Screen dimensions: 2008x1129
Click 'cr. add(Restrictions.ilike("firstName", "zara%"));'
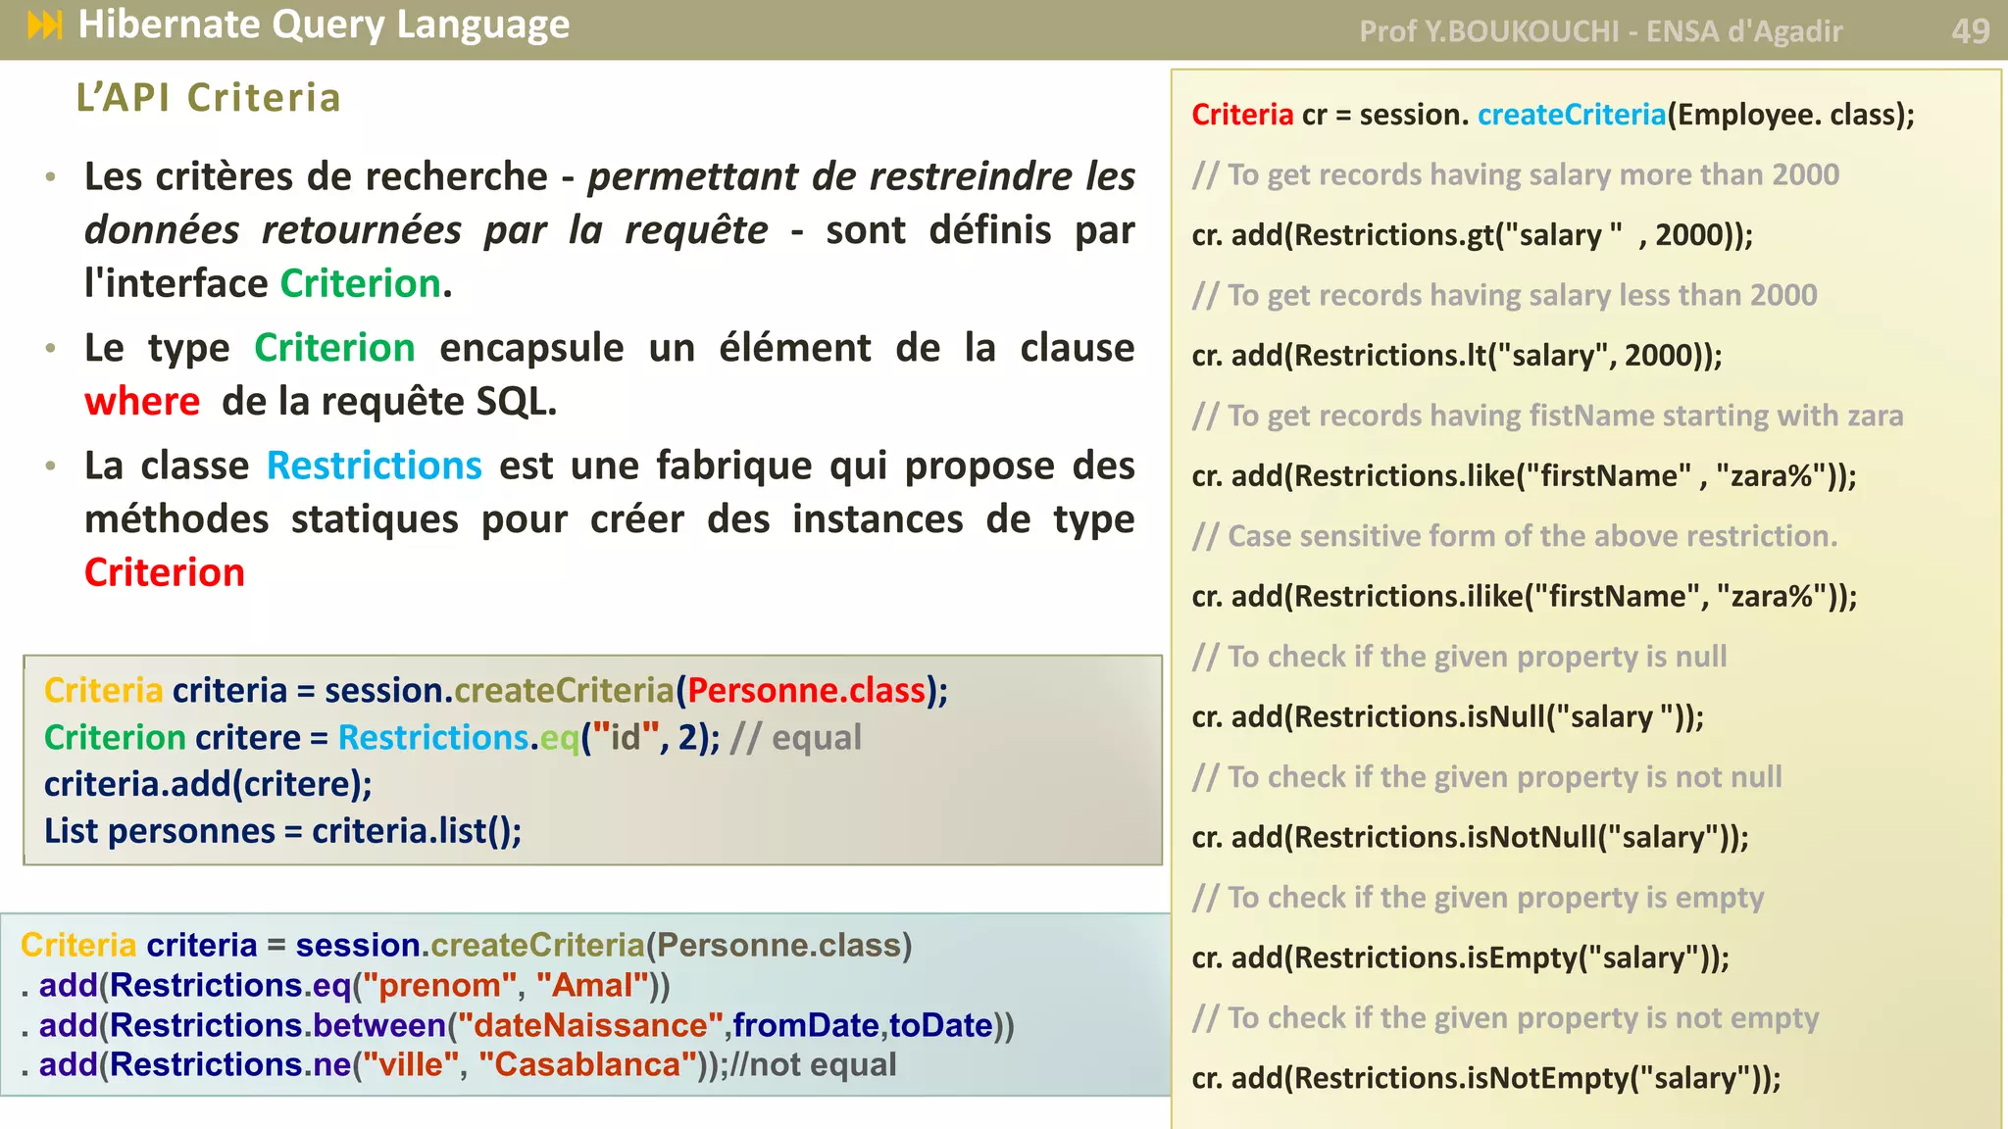(1525, 597)
